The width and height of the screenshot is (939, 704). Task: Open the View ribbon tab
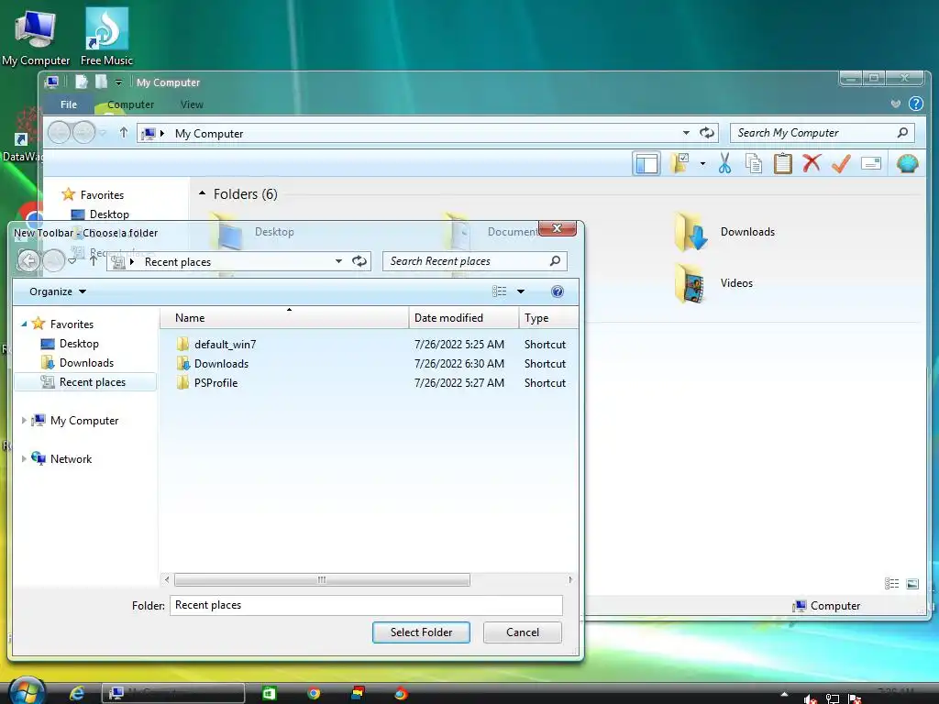click(192, 104)
